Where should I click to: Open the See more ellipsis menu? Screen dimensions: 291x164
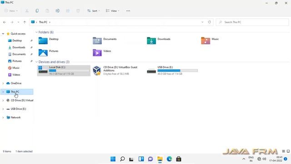pos(128,11)
